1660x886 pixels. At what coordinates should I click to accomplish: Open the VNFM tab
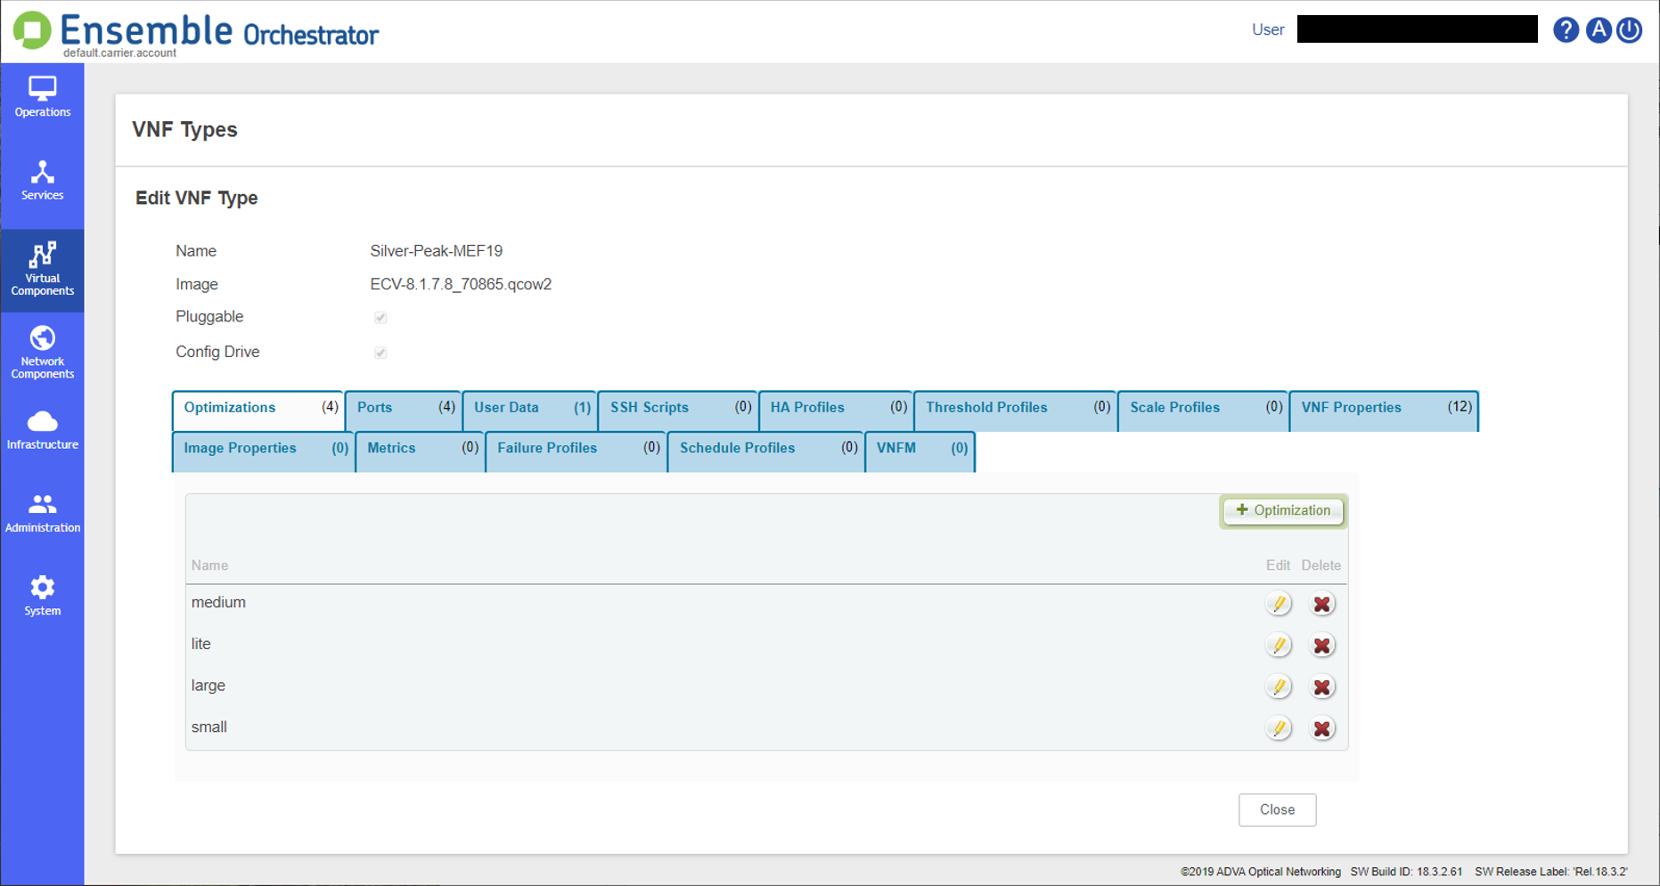[920, 451]
